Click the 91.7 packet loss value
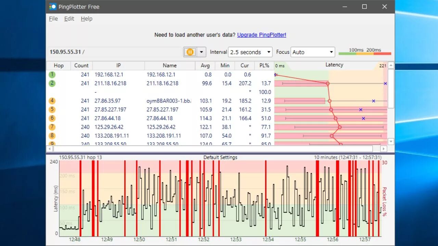Image resolution: width=438 pixels, height=246 pixels. (266, 136)
